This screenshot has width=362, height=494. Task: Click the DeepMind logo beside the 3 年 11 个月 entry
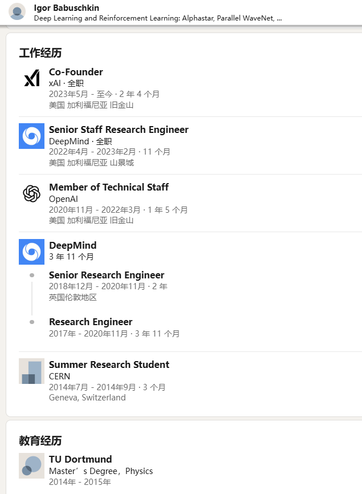click(x=31, y=252)
